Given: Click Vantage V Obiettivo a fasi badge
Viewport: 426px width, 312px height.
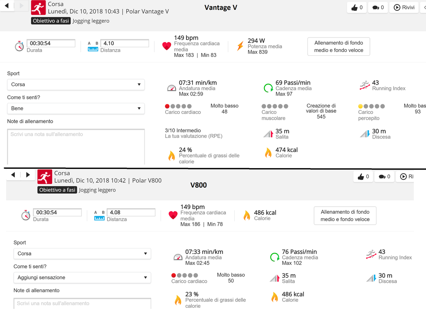Looking at the screenshot, I should [x=51, y=21].
